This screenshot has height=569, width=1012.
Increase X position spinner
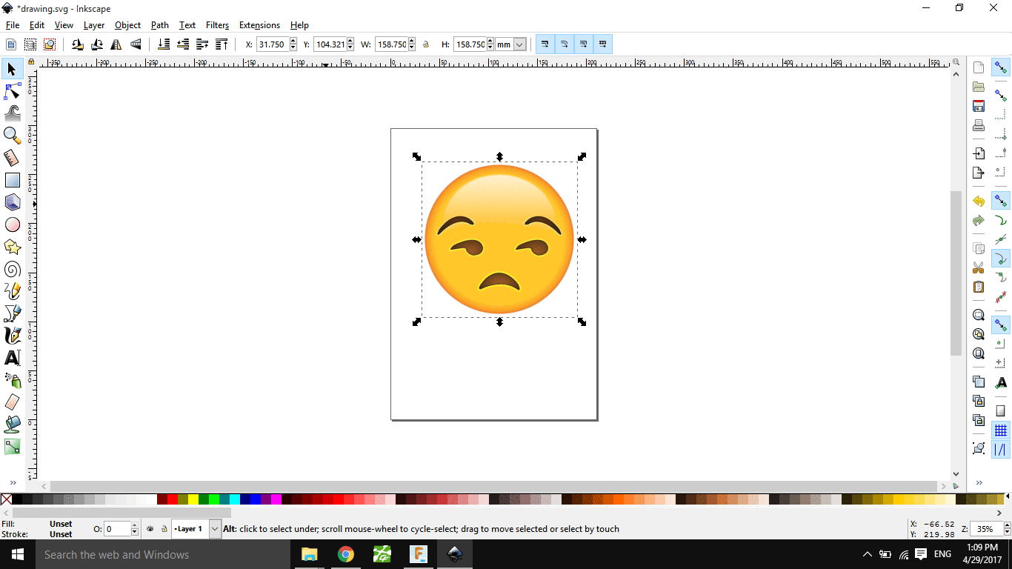293,41
